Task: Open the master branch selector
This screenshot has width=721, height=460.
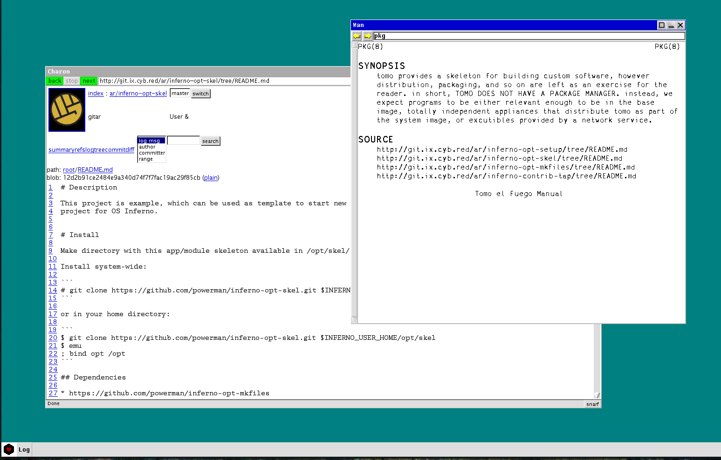Action: [x=180, y=93]
